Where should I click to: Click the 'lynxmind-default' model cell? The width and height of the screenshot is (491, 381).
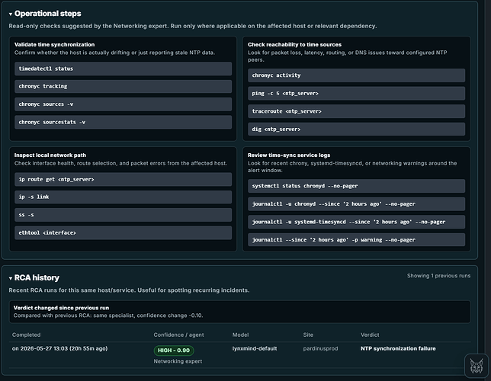pos(255,349)
